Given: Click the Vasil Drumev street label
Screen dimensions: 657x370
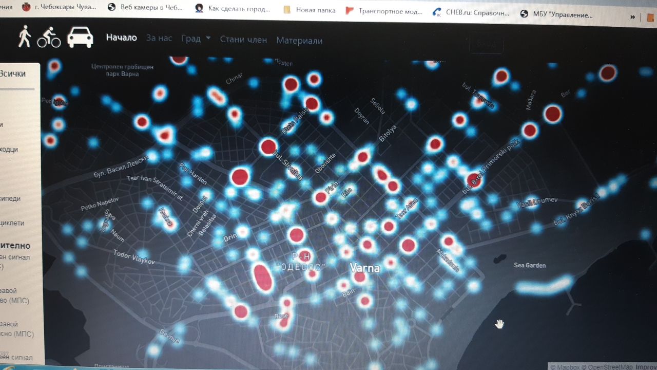Looking at the screenshot, I should coord(537,202).
